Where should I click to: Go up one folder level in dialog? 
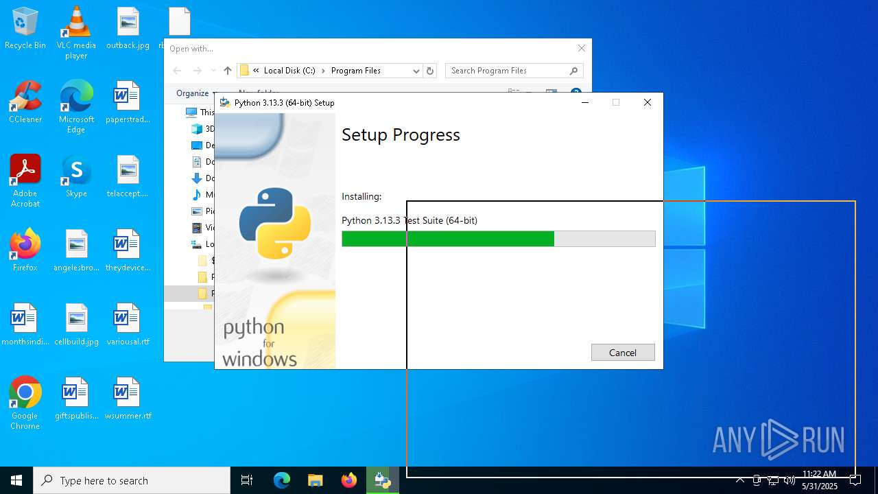[228, 71]
